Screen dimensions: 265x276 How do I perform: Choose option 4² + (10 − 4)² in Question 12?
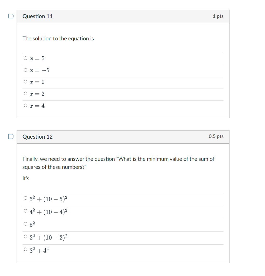coord(25,211)
